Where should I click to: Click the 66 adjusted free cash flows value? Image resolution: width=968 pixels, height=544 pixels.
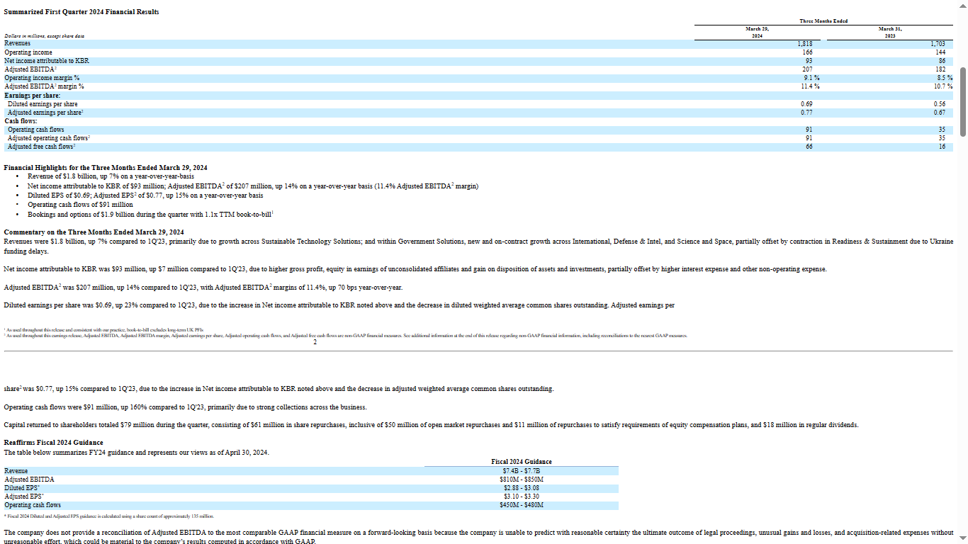coord(809,147)
